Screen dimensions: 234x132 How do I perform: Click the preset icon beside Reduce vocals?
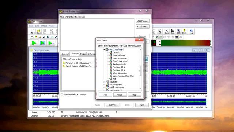111,64
